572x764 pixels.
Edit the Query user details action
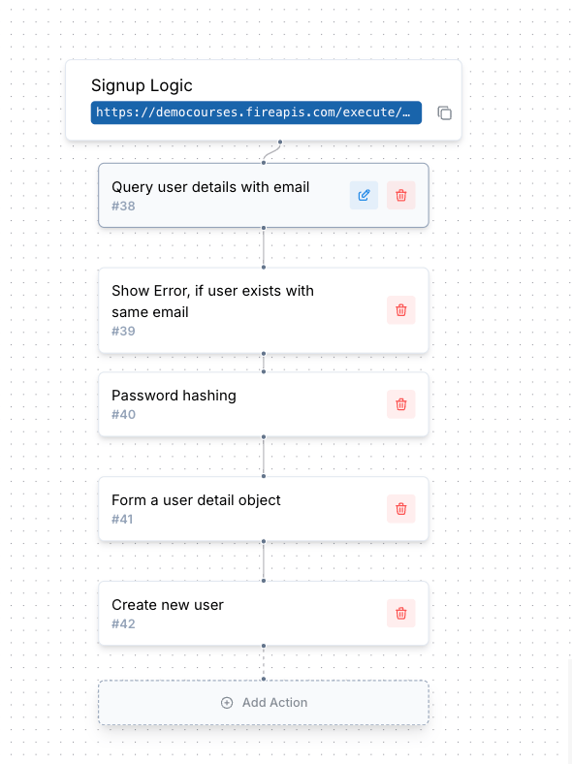click(x=364, y=196)
